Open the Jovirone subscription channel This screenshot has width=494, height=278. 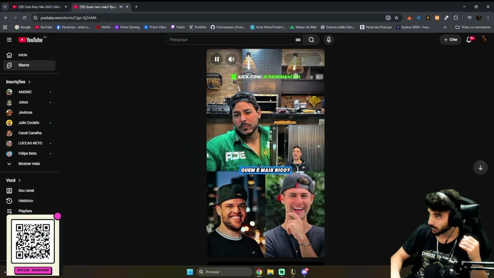point(29,112)
